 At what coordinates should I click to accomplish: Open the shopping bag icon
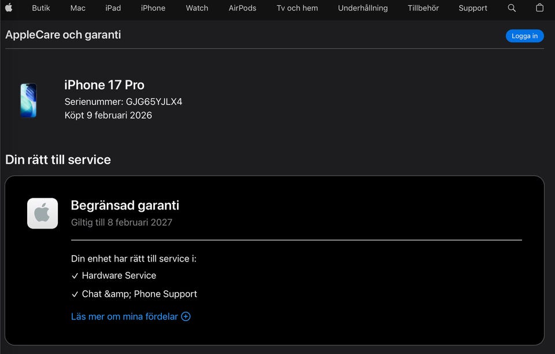[539, 8]
